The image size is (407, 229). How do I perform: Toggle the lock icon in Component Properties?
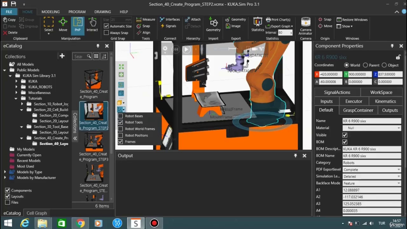pos(398,57)
